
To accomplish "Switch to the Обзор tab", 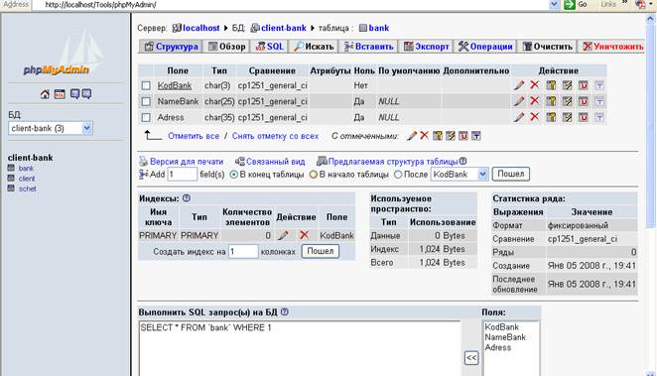I will (x=226, y=47).
